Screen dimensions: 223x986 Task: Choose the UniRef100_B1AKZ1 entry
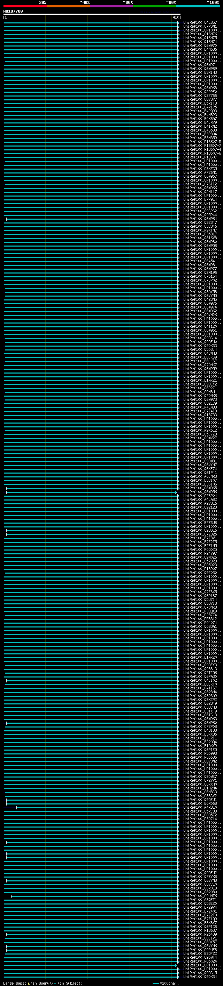click(200, 381)
